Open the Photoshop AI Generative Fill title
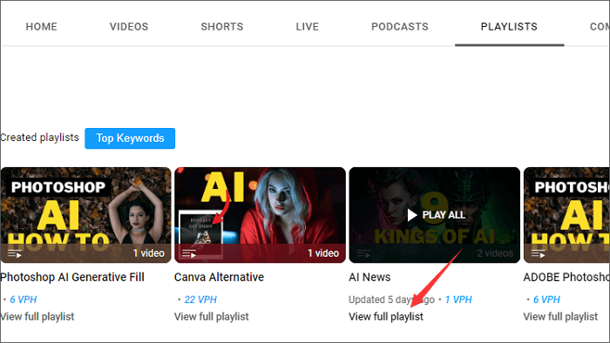The height and width of the screenshot is (343, 610). [72, 277]
